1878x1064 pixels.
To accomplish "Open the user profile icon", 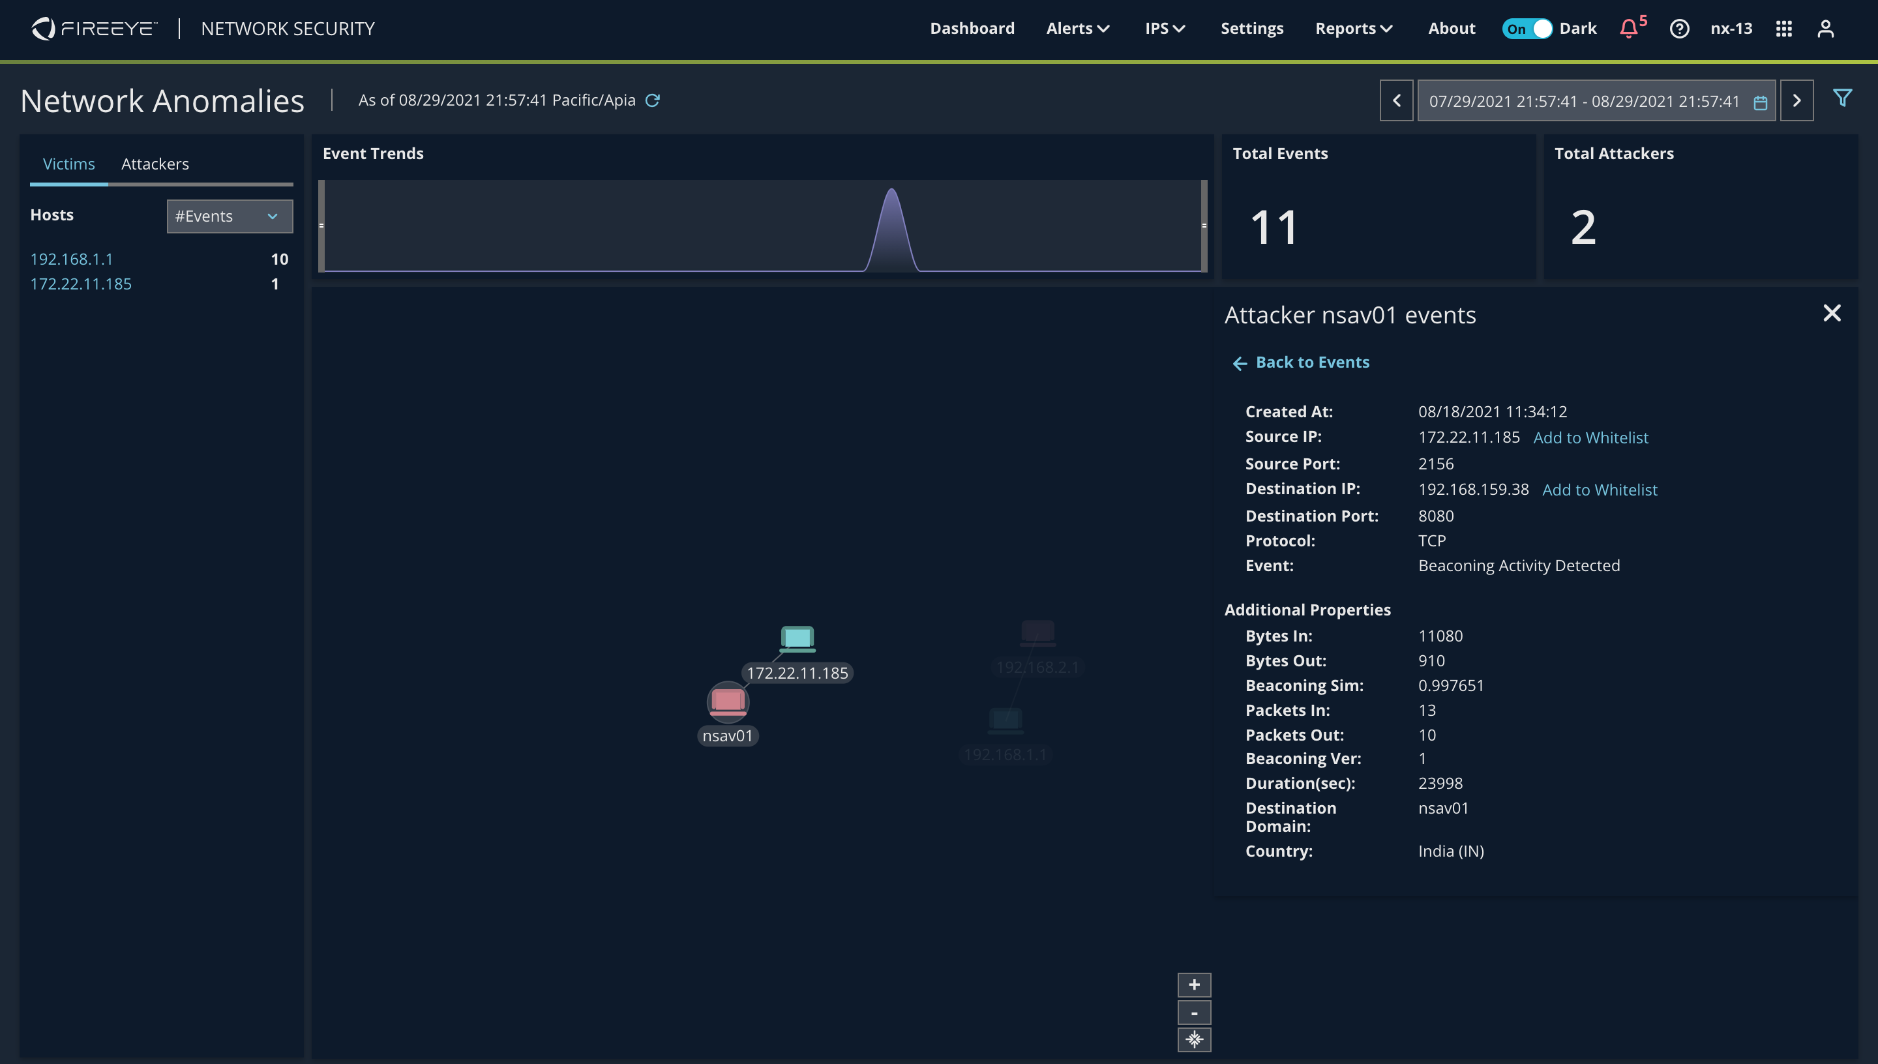I will coord(1825,29).
